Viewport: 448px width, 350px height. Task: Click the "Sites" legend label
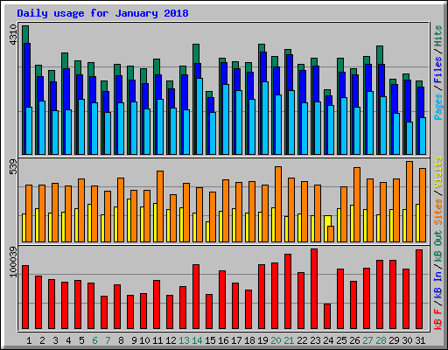(438, 212)
